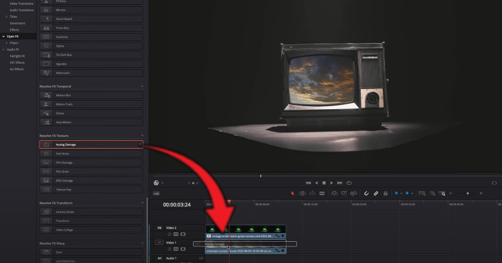Click the Detail Zoom icon
This screenshot has height=263, width=502.
[432, 193]
